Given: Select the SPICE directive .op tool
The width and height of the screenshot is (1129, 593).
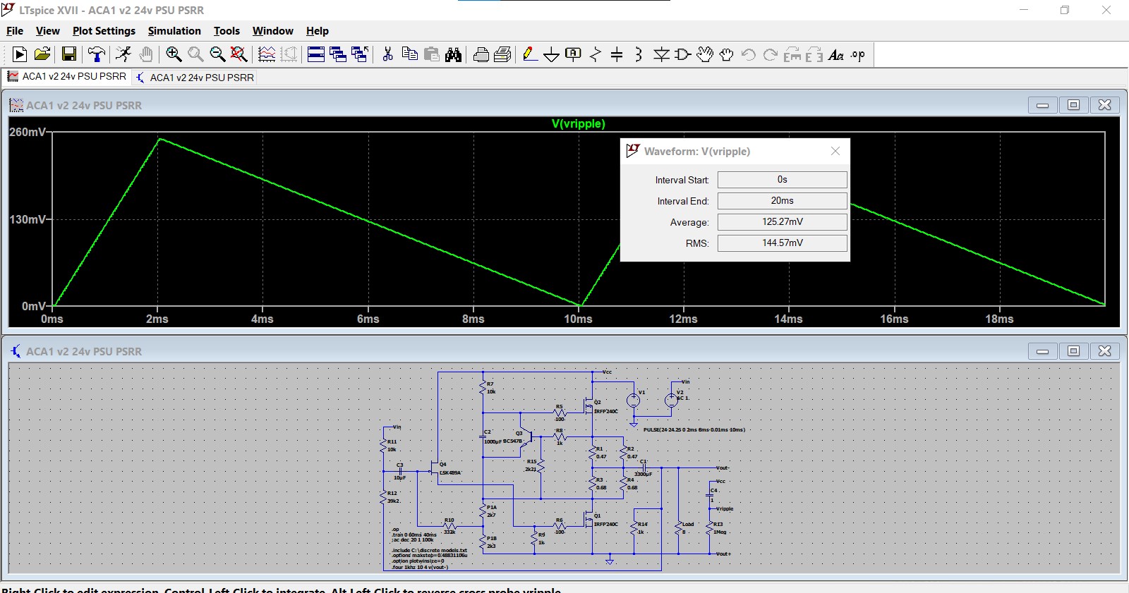Looking at the screenshot, I should [x=858, y=54].
